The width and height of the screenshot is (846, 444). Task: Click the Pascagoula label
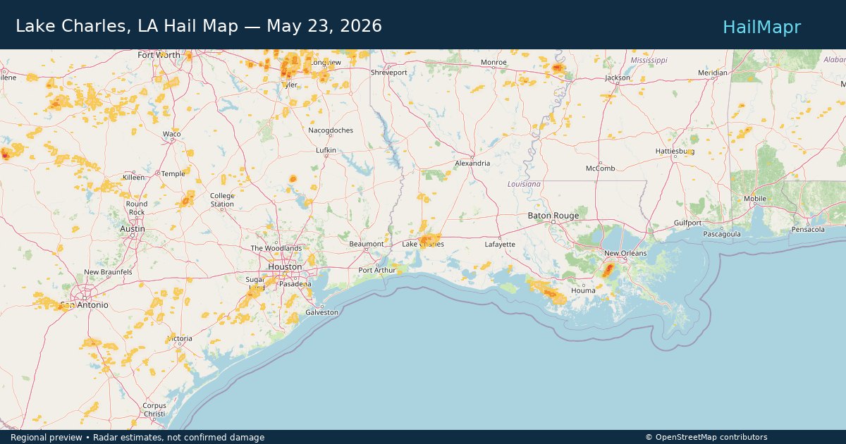(x=721, y=234)
